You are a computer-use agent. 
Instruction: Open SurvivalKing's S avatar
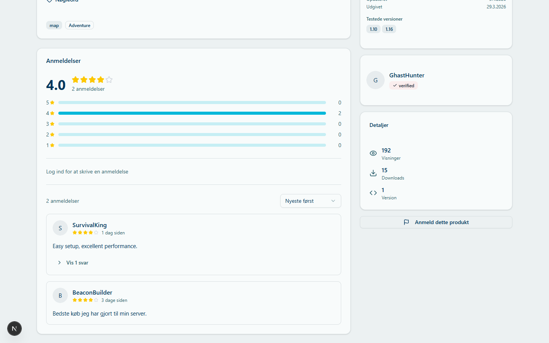click(x=60, y=228)
